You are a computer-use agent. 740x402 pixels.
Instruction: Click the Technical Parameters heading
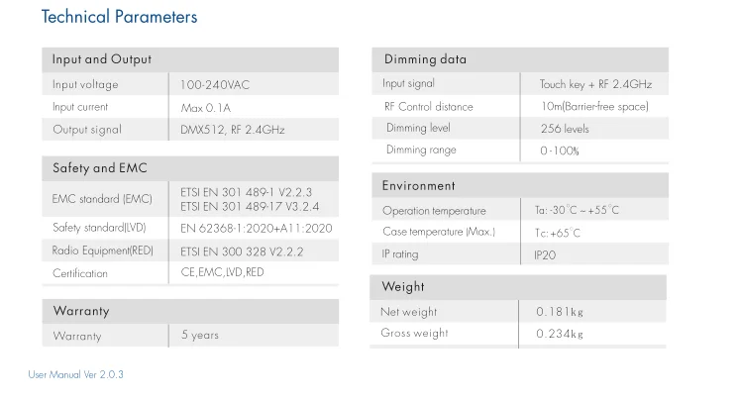pyautogui.click(x=120, y=17)
